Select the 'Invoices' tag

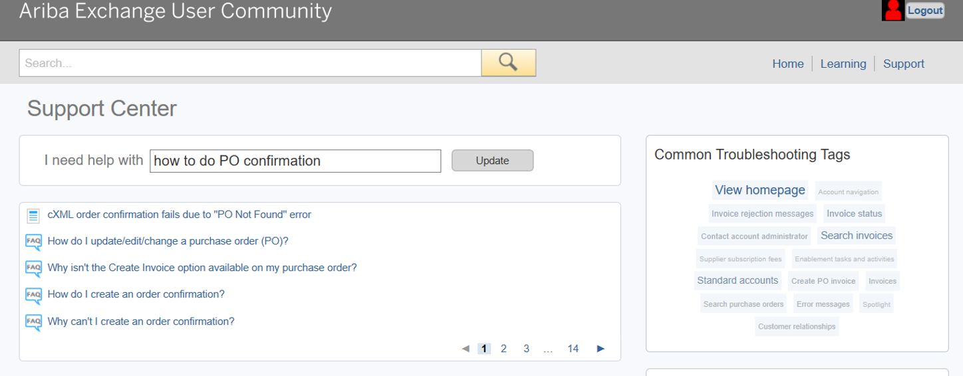(883, 281)
